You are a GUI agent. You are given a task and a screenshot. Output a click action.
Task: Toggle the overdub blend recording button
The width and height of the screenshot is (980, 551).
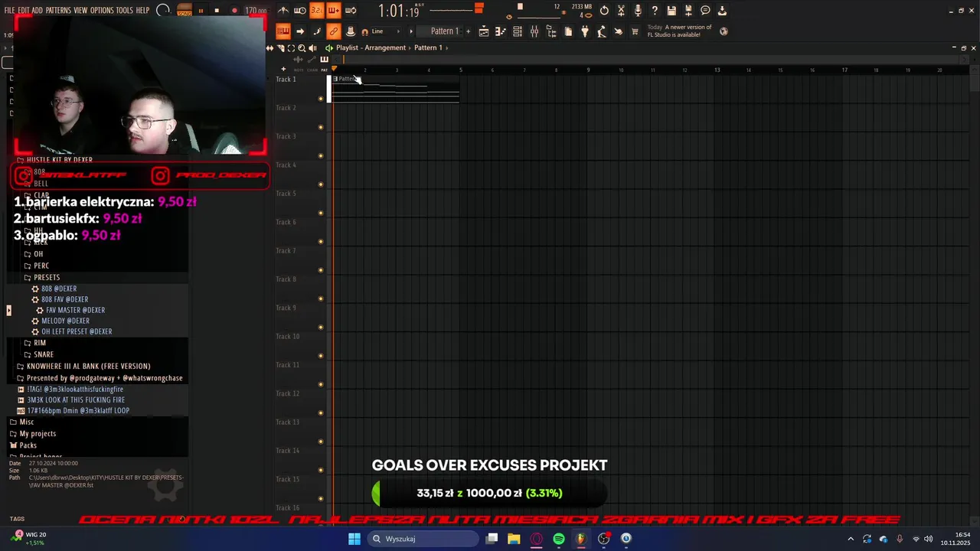click(334, 11)
